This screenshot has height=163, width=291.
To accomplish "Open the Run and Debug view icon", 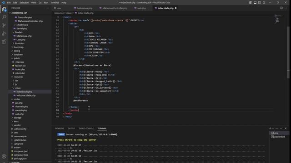I will tap(4, 34).
